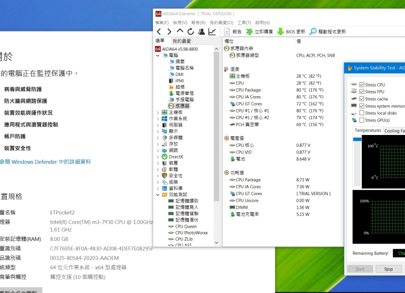Viewport: 405px width, 293px height.
Task: Enable the Stress GPU(s) checkbox
Action: click(x=362, y=120)
